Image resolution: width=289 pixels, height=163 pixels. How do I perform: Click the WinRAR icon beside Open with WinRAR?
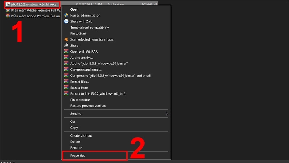(x=66, y=51)
